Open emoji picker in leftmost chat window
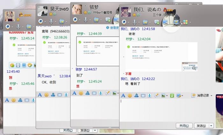 point(13,100)
